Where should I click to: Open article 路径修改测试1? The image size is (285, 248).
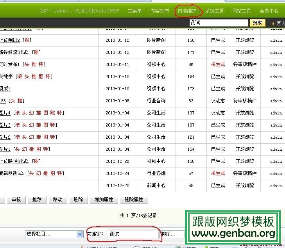pos(14,52)
